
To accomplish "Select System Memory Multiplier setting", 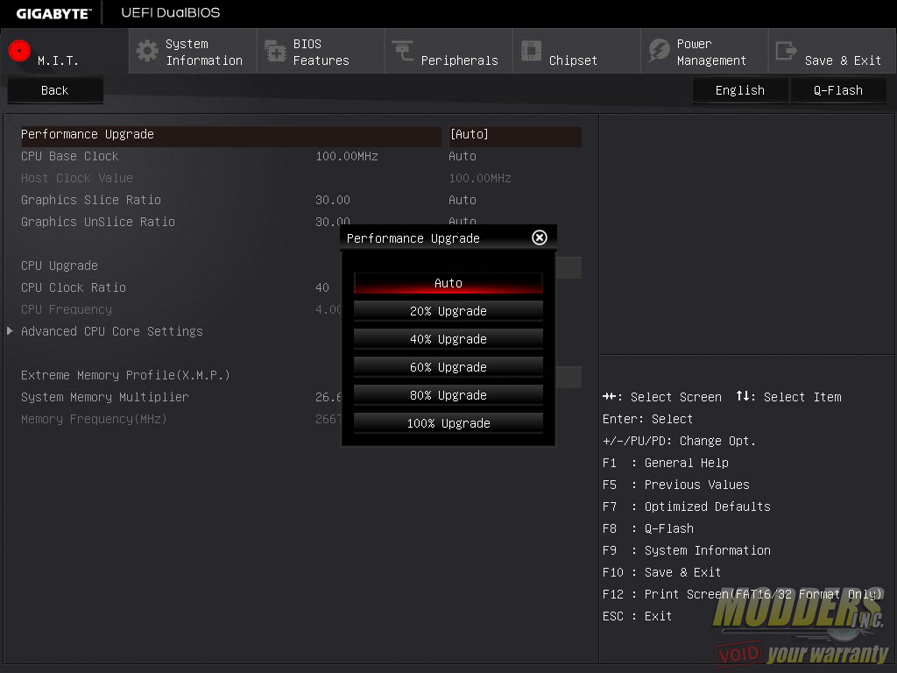I will [x=105, y=397].
